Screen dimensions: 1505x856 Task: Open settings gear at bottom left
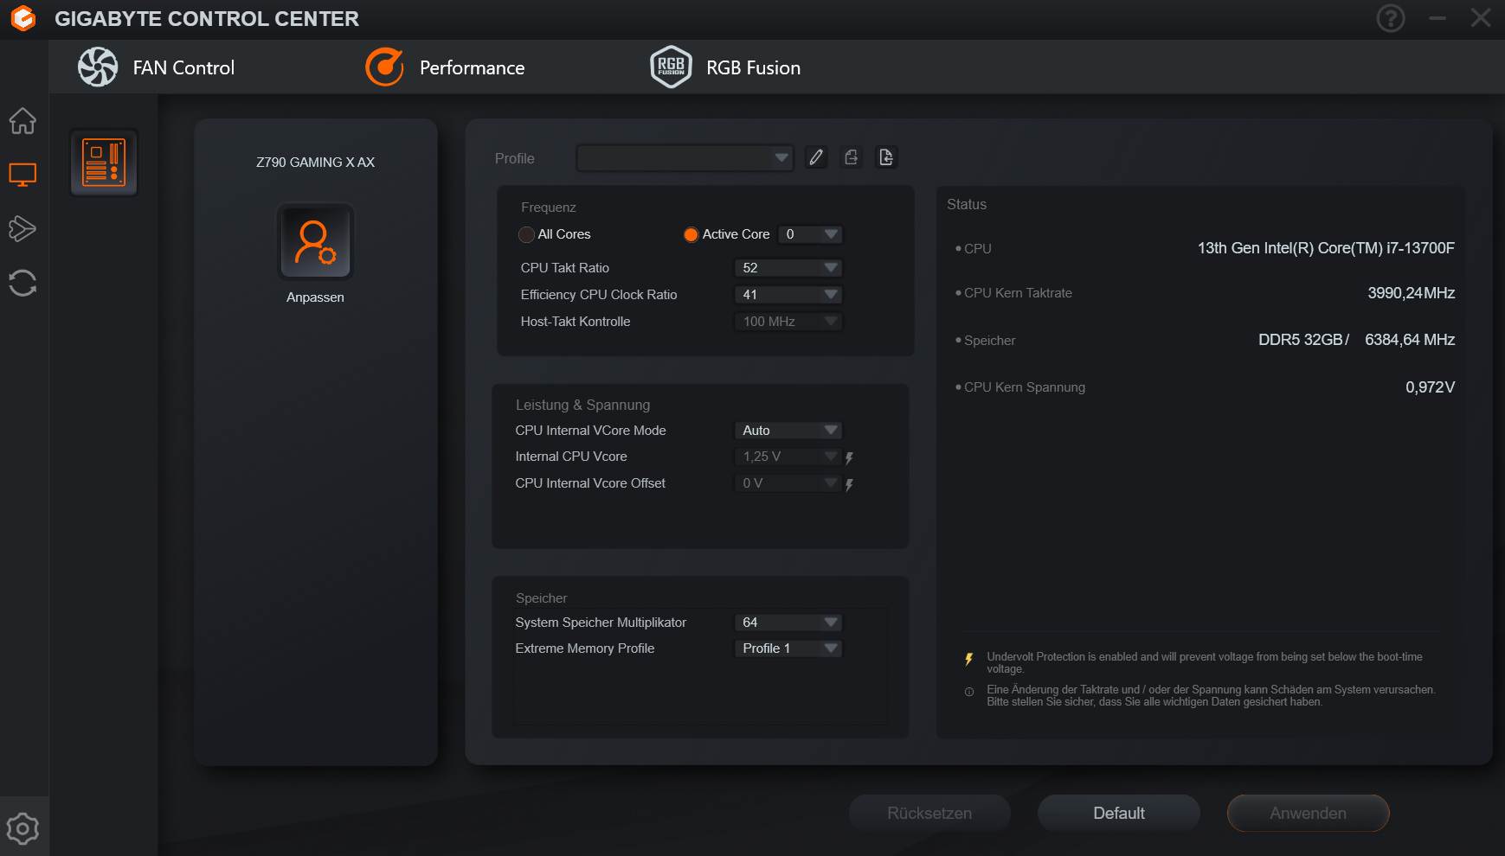tap(23, 828)
